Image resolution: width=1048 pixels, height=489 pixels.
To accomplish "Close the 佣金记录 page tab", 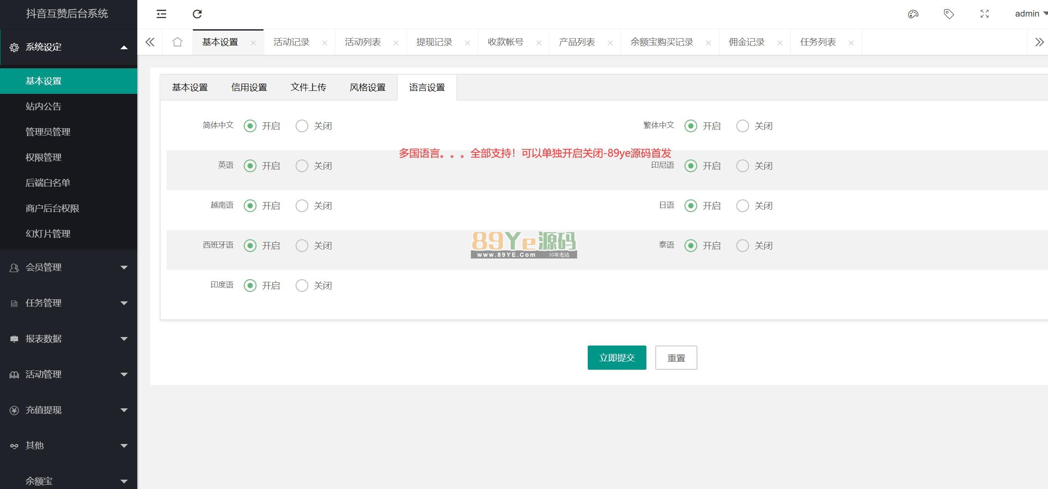I will 780,43.
